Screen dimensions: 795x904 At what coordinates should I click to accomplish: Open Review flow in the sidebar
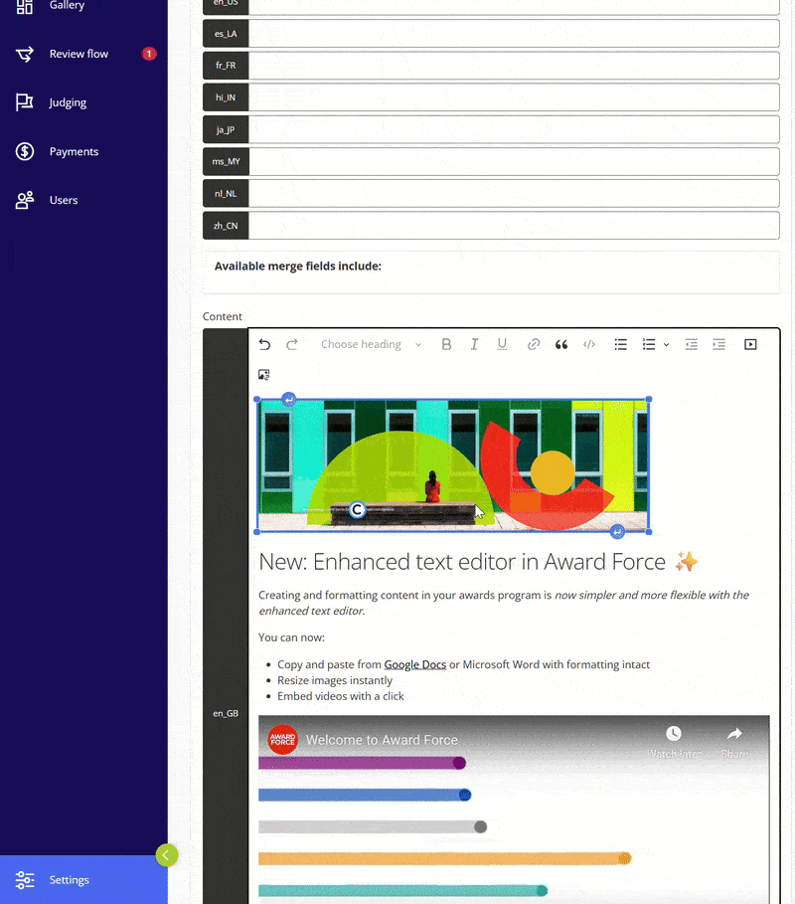[x=79, y=54]
